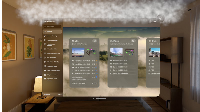Screen dimensions: 200x112
Task: Click list icon beside Constructors Score Info
Action: (45, 53)
